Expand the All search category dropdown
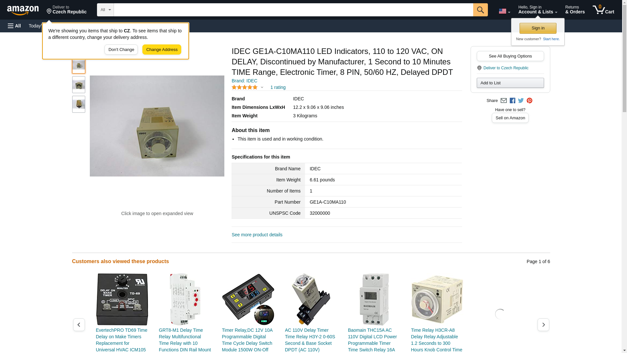The height and width of the screenshot is (353, 627). (105, 10)
